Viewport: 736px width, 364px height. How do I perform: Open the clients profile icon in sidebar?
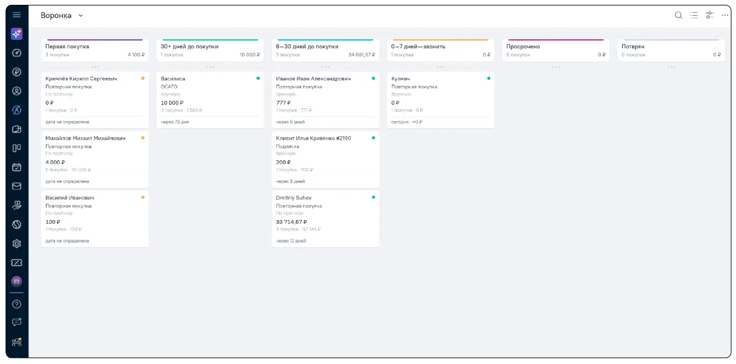click(x=16, y=91)
